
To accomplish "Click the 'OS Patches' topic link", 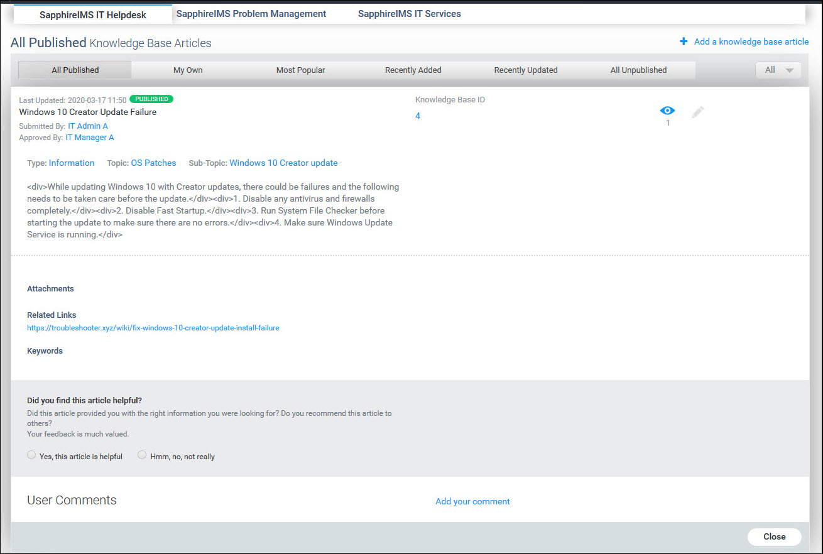I will click(x=153, y=163).
